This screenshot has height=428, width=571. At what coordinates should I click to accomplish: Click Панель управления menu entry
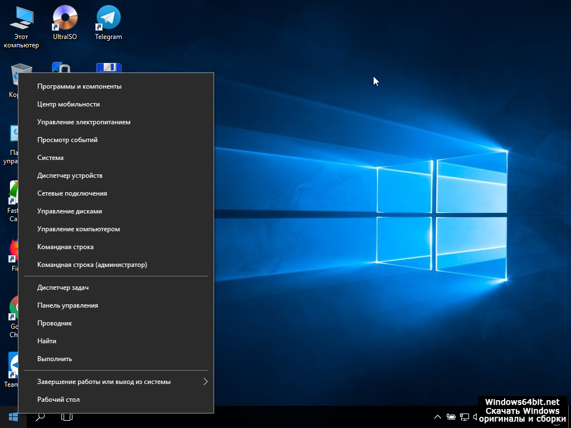[67, 305]
